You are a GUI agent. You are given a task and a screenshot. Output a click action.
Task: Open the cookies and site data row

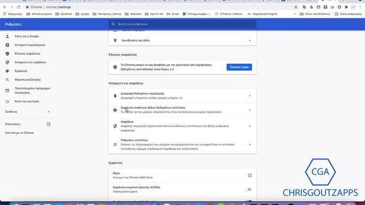[182, 110]
